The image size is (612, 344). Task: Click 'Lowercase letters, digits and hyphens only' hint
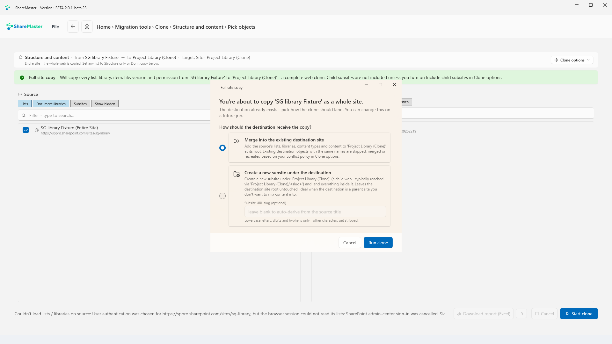pos(302,220)
